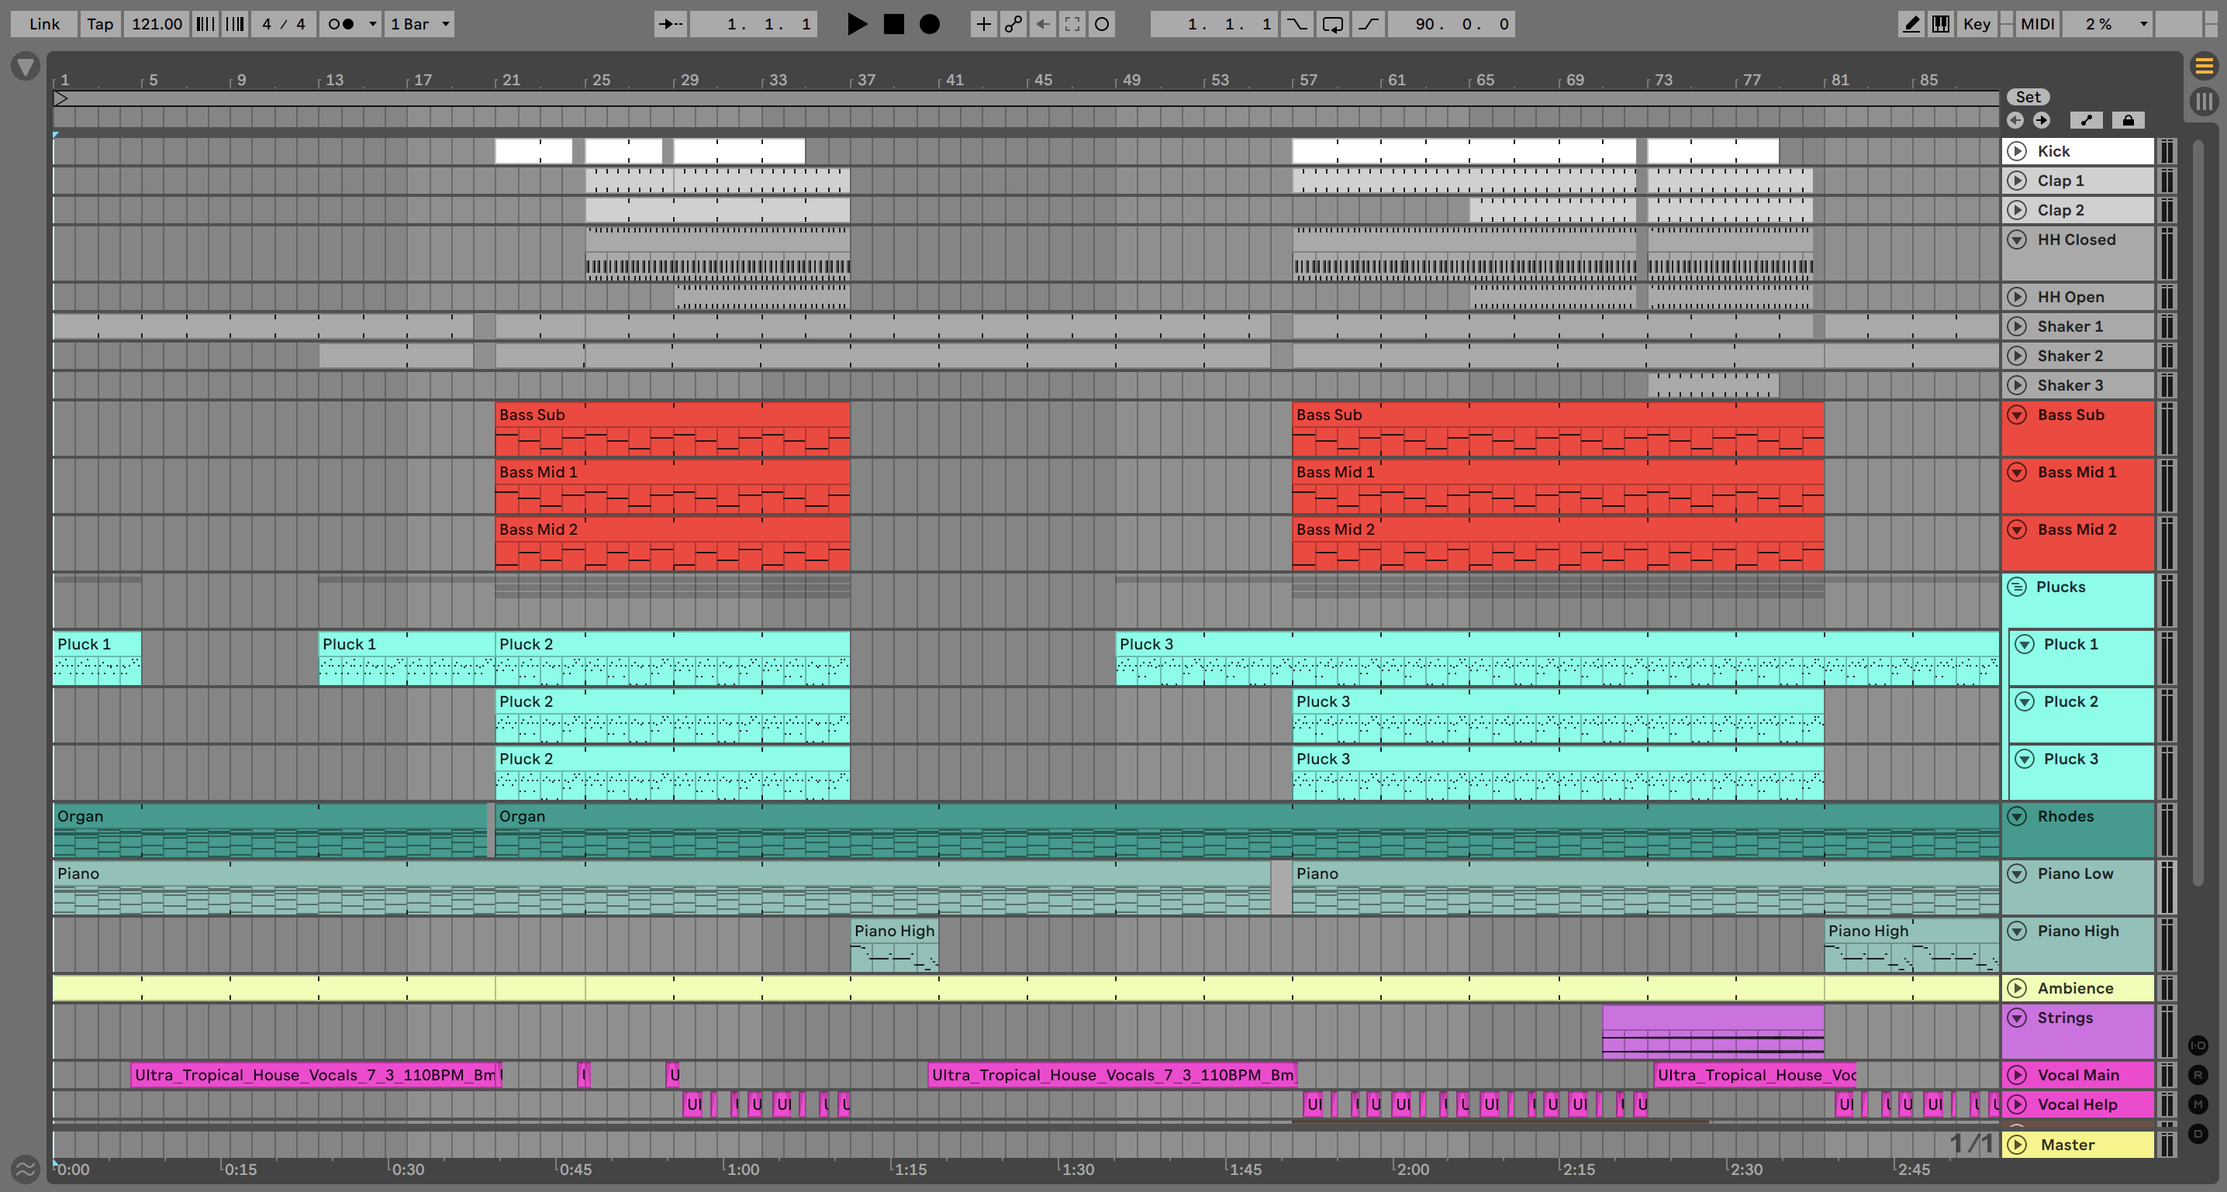Toggle Draw Mode pencil icon
Viewport: 2227px width, 1192px height.
coord(1911,24)
